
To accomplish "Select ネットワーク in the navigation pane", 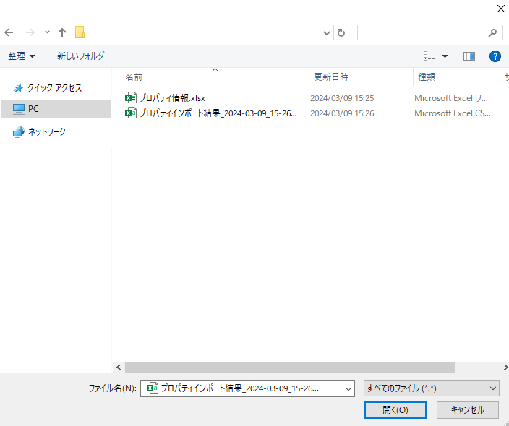I will tap(46, 132).
